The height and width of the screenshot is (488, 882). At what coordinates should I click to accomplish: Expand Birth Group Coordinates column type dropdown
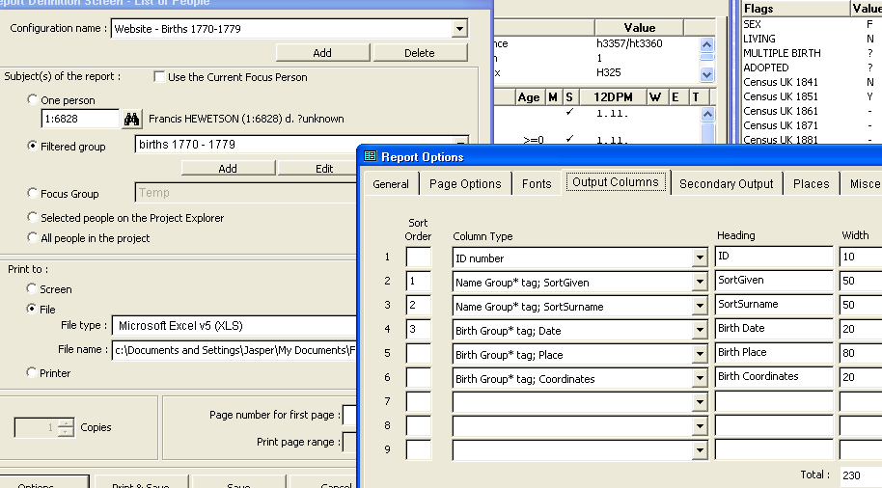tap(700, 379)
